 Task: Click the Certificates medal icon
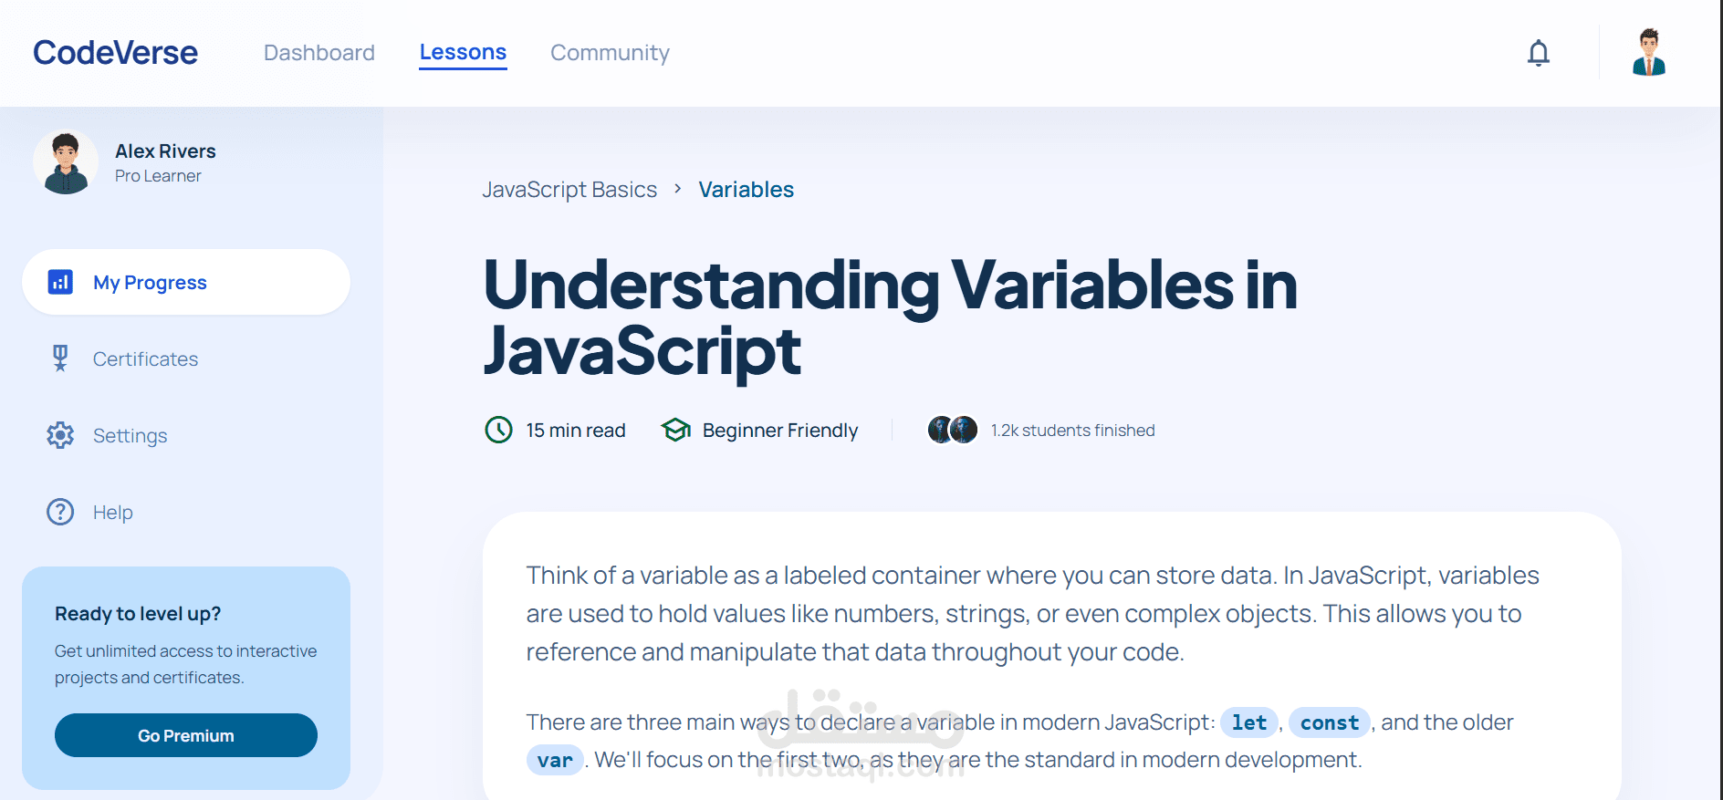(x=60, y=358)
